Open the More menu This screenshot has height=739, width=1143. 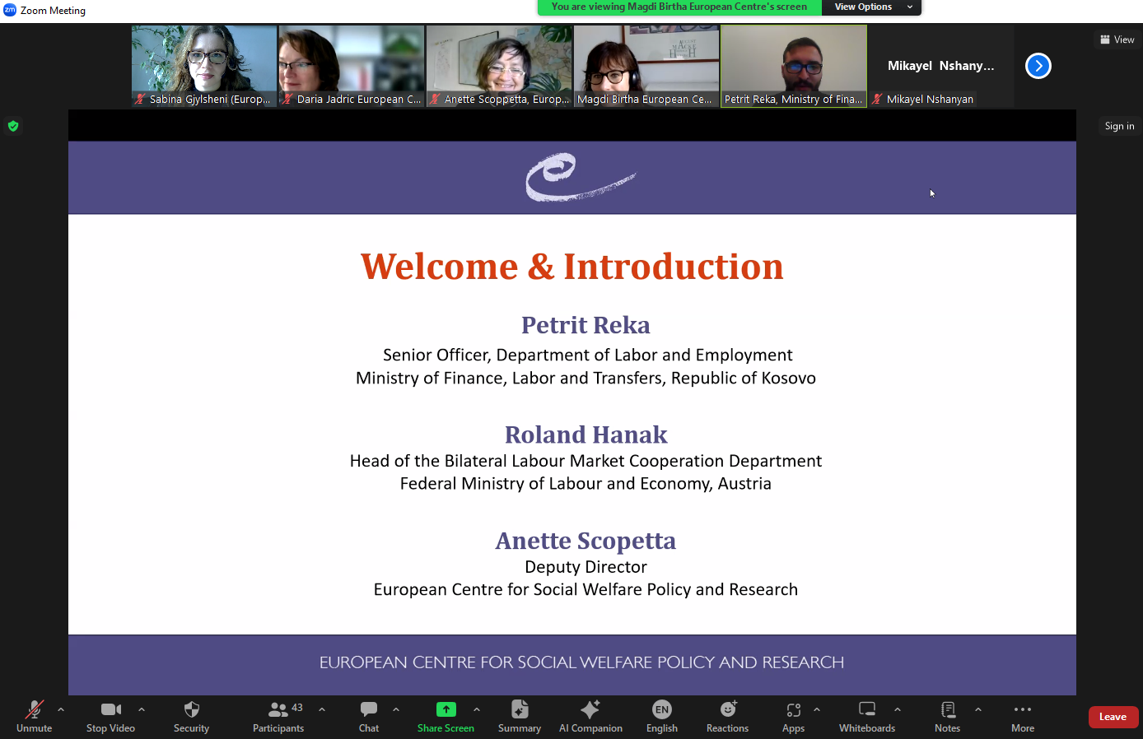(1022, 715)
